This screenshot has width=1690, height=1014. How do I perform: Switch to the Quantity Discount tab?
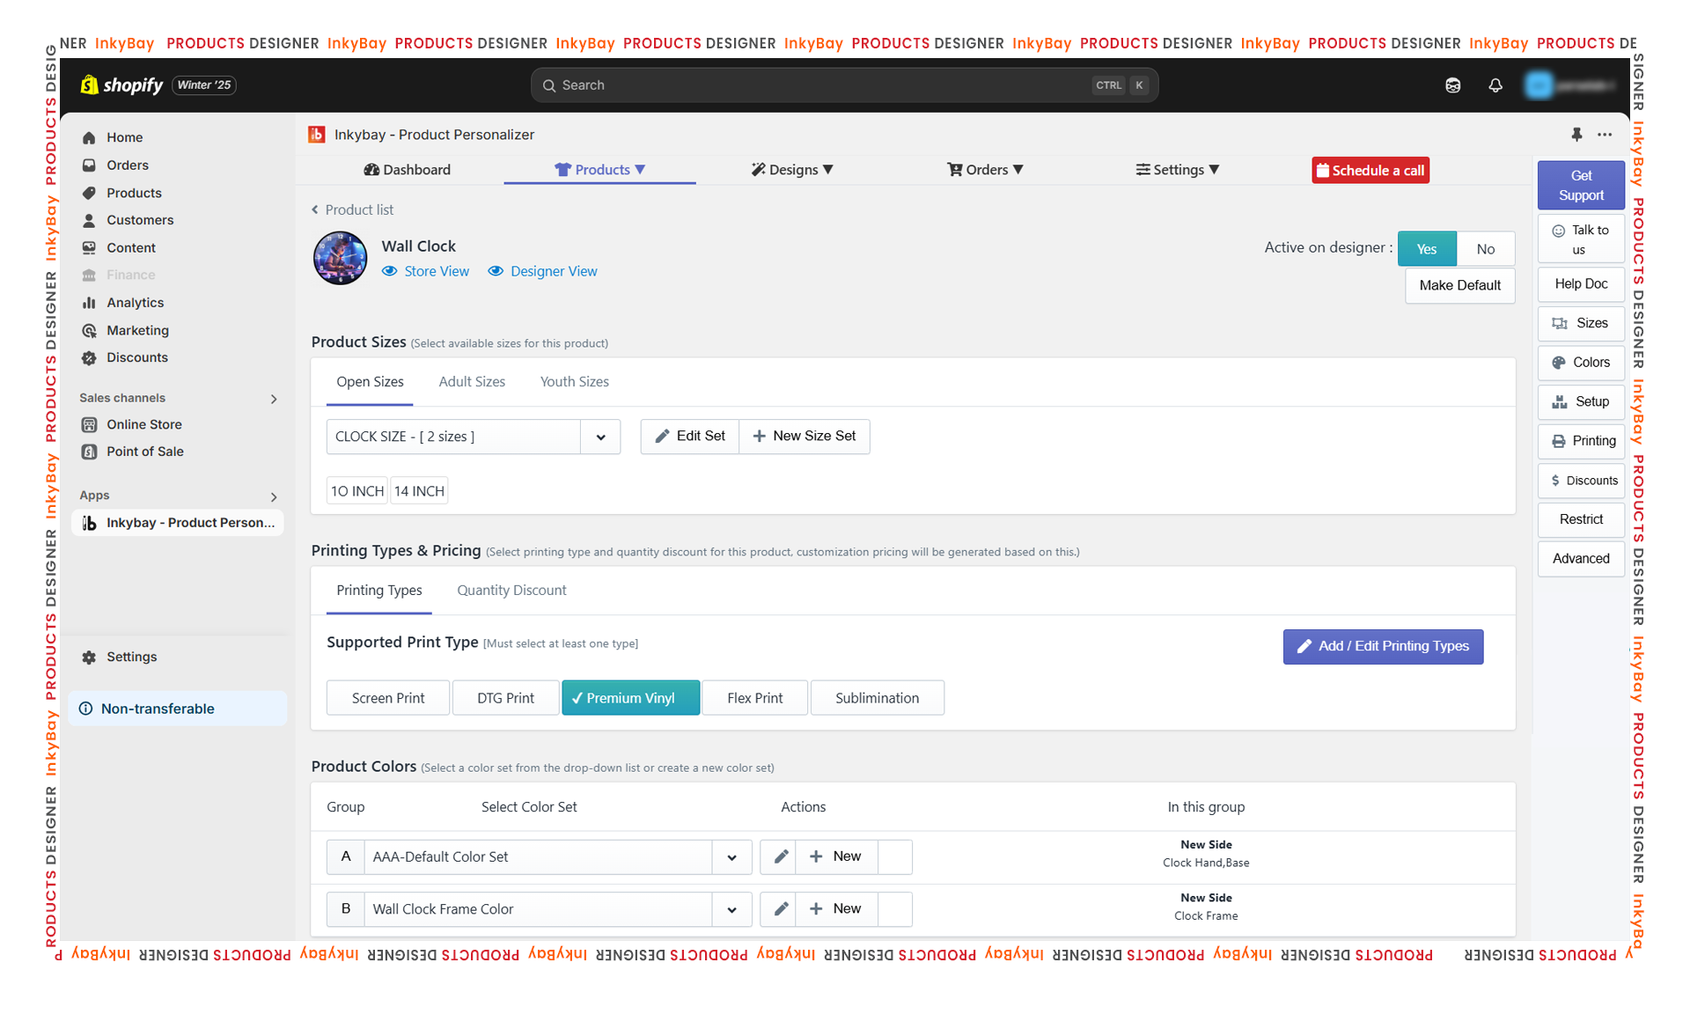511,591
